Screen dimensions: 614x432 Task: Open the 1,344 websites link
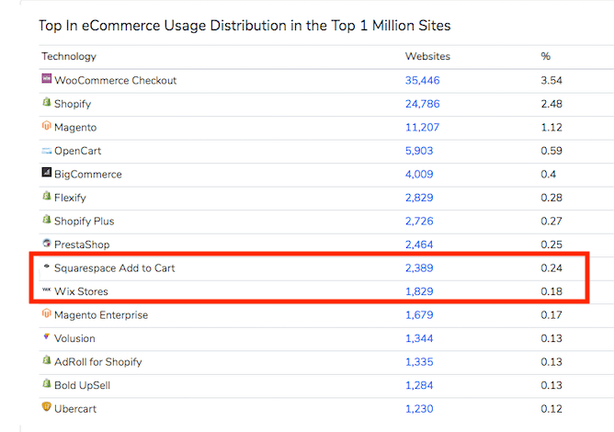point(419,339)
